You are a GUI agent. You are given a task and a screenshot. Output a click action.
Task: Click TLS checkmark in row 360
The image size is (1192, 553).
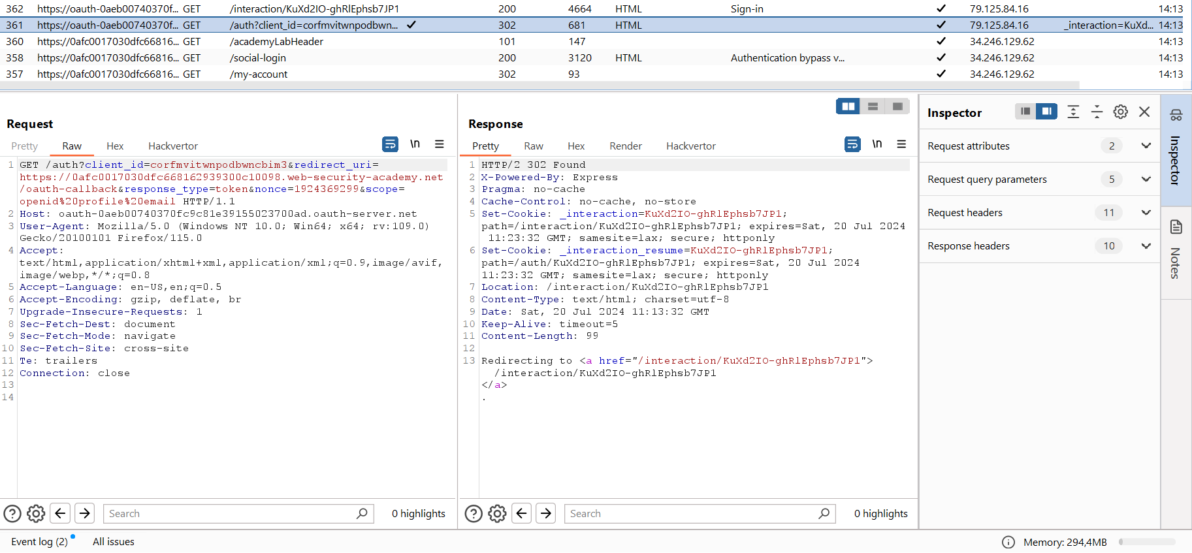pyautogui.click(x=941, y=41)
